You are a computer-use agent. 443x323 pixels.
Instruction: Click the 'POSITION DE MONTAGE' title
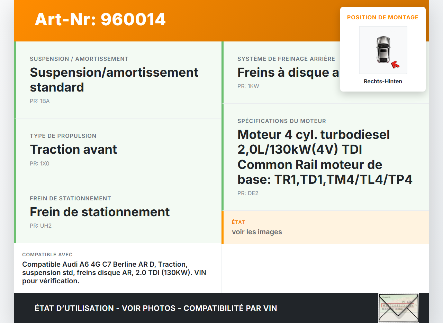[x=383, y=17]
